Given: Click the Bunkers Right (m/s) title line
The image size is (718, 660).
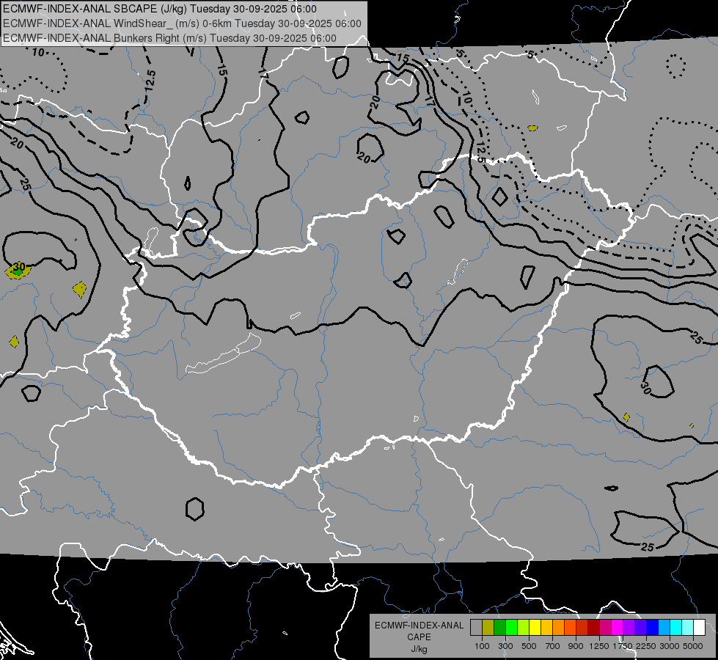Looking at the screenshot, I should point(170,38).
